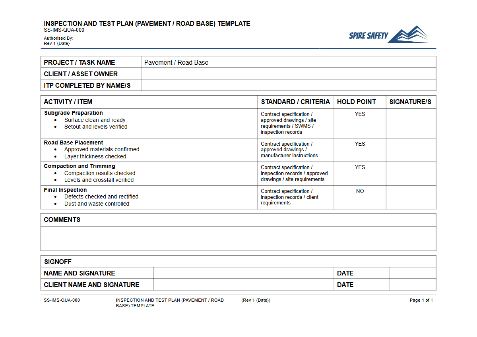The image size is (477, 337).
Task: Click the empty Client / Asset Owner field
Action: [x=289, y=74]
